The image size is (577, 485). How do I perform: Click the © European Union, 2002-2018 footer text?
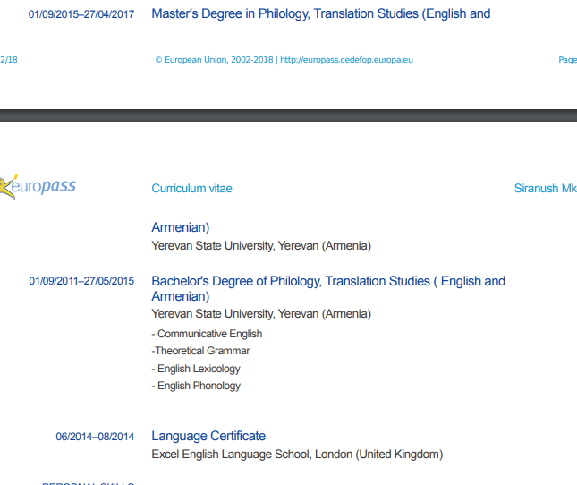pyautogui.click(x=214, y=60)
